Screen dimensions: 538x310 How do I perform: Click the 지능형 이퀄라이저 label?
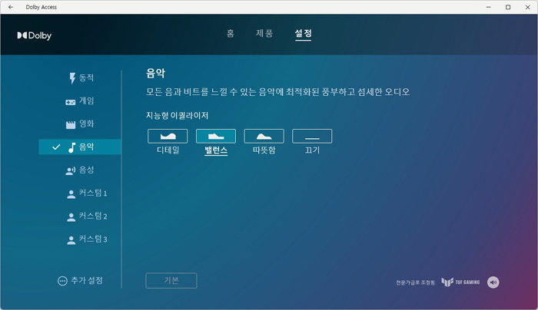click(177, 115)
